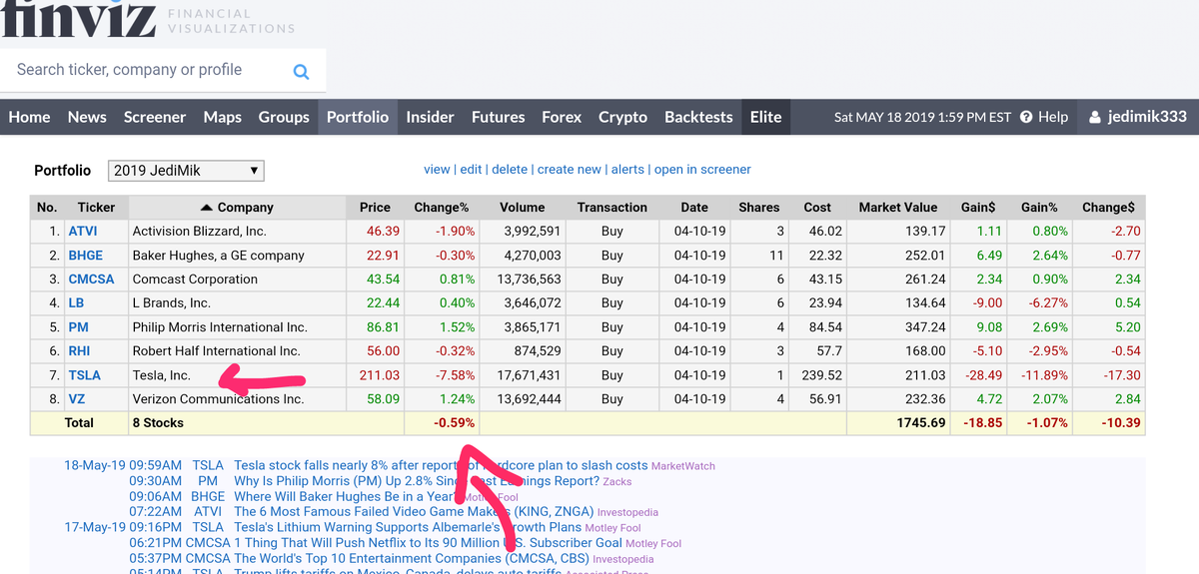Image resolution: width=1199 pixels, height=574 pixels.
Task: Open the Portfolio selector dropdown 2019 JediMik
Action: click(186, 171)
